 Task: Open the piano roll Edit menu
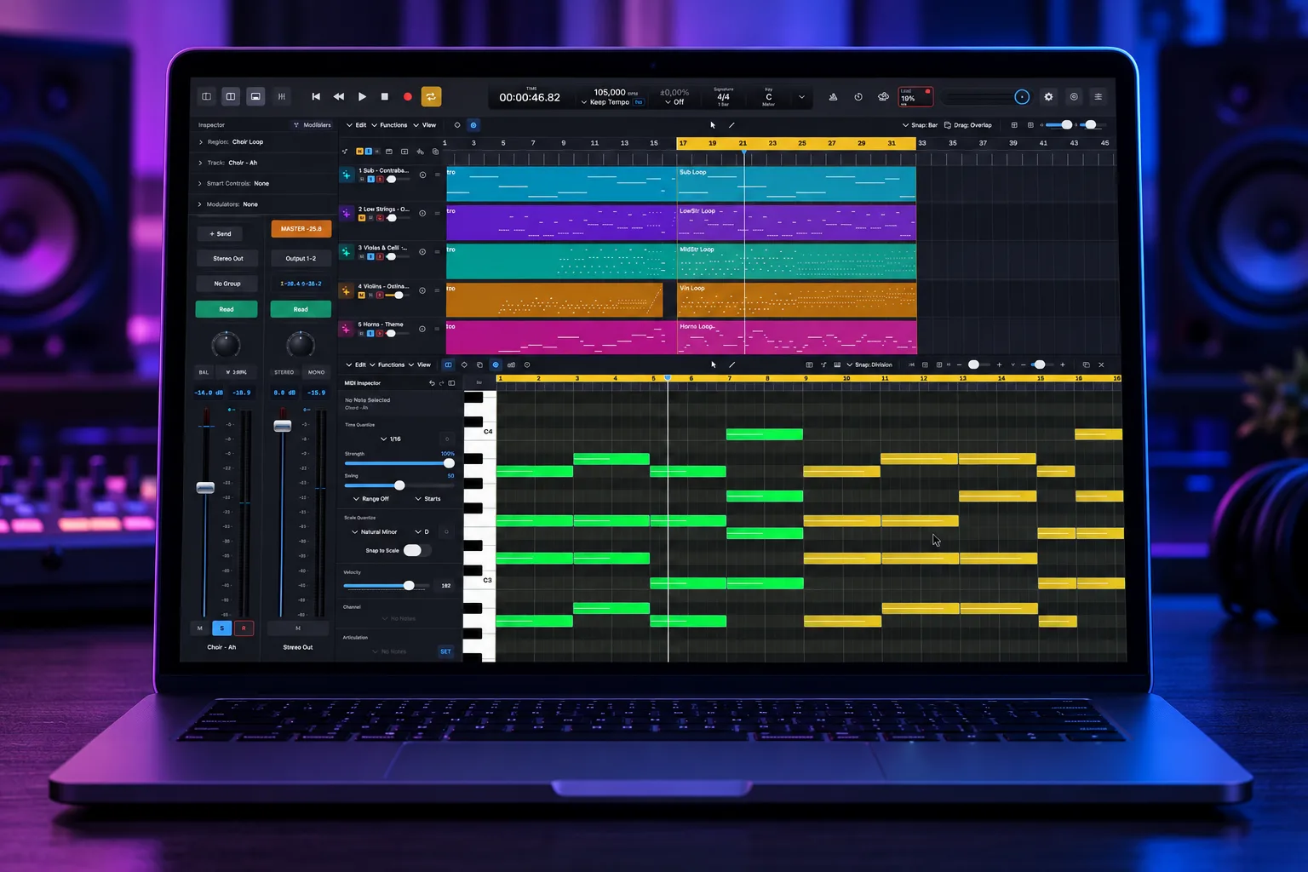[356, 364]
